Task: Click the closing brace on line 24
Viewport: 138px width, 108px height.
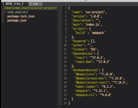Action: pyautogui.click(x=69, y=103)
